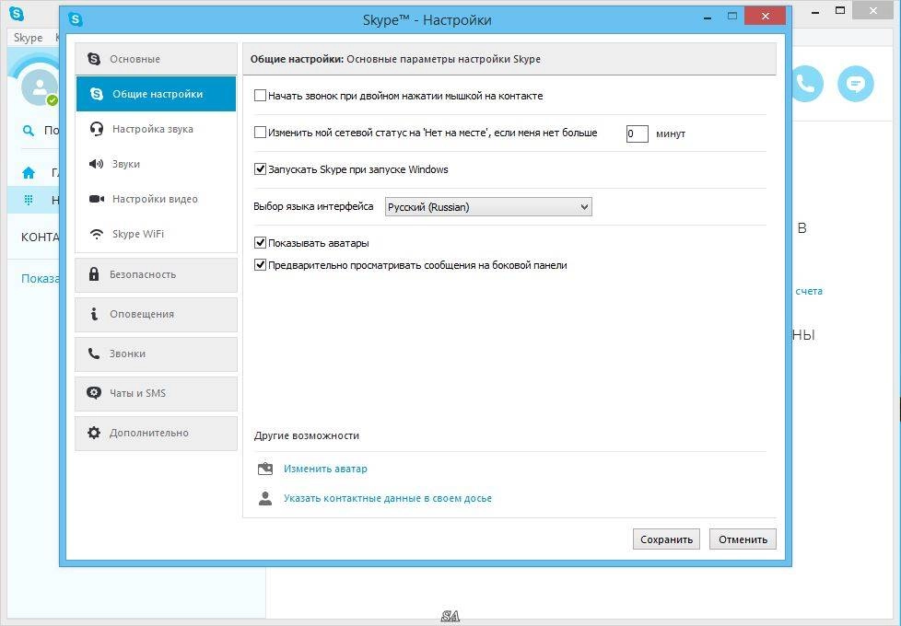Open Указать контактные данные в своем досье link

[x=388, y=499]
